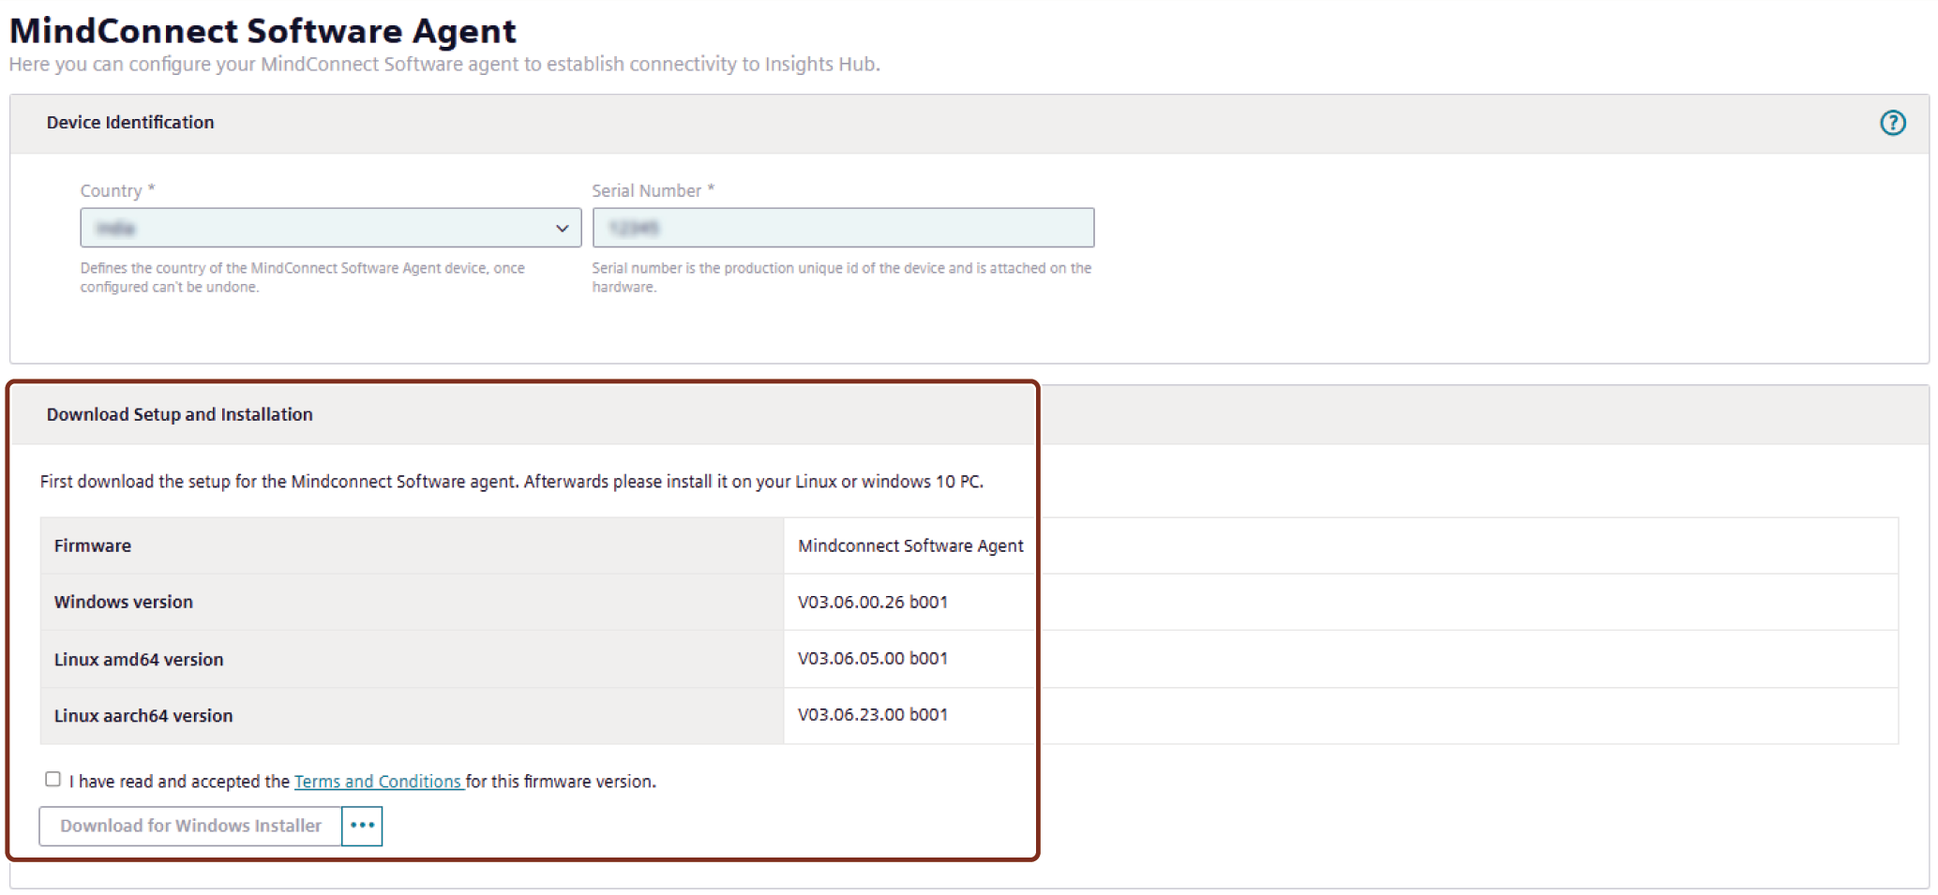Click the Download Setup and Installation header
This screenshot has height=895, width=1938.
tap(180, 414)
